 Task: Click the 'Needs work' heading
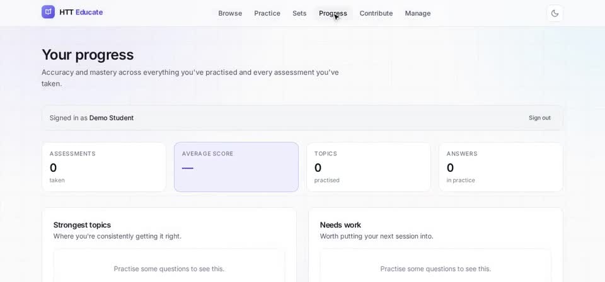point(341,225)
